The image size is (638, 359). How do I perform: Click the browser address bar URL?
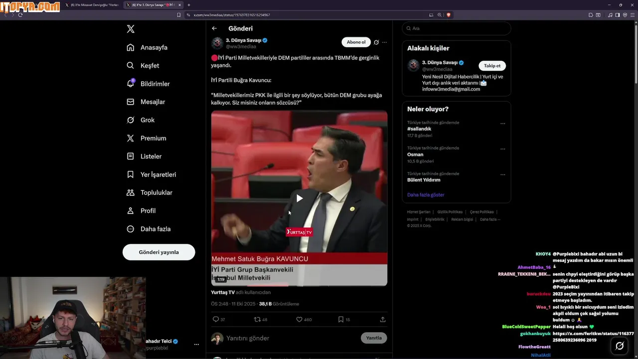click(232, 15)
